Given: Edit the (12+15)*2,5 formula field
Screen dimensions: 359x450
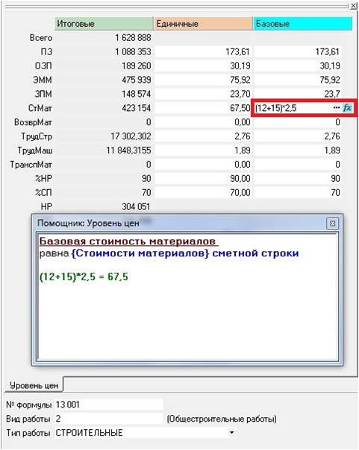Looking at the screenshot, I should [x=293, y=108].
